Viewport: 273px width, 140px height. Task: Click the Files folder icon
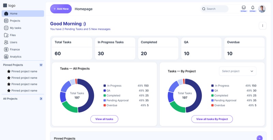pos(6,35)
